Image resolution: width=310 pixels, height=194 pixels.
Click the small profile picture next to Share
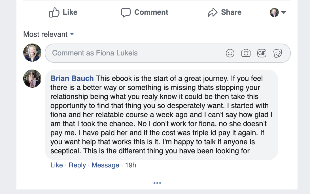[x=274, y=13]
